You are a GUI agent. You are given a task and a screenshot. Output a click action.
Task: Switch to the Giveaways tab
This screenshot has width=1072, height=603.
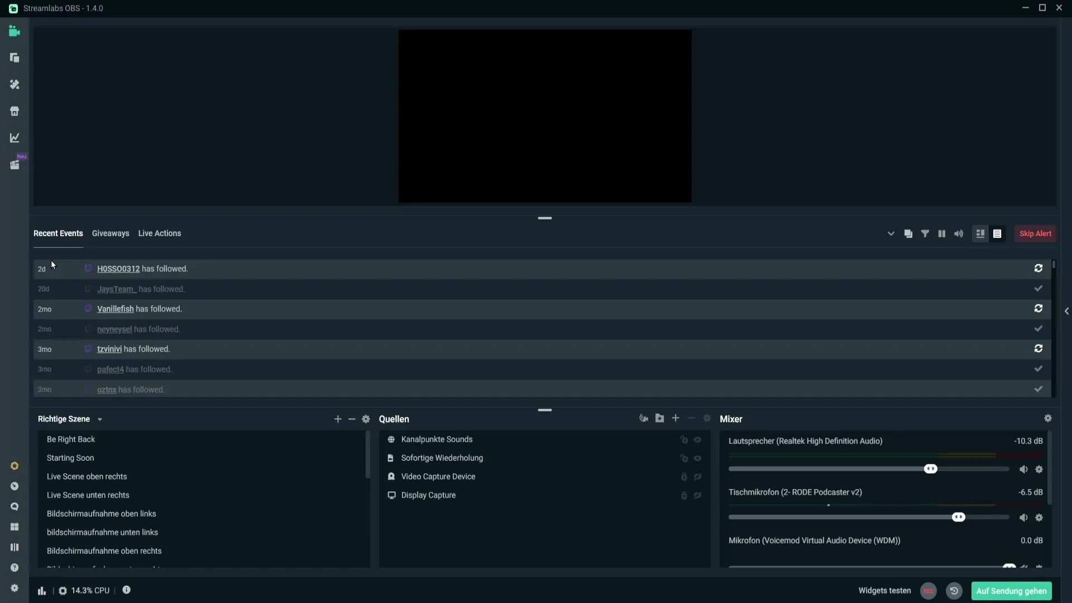pos(111,233)
